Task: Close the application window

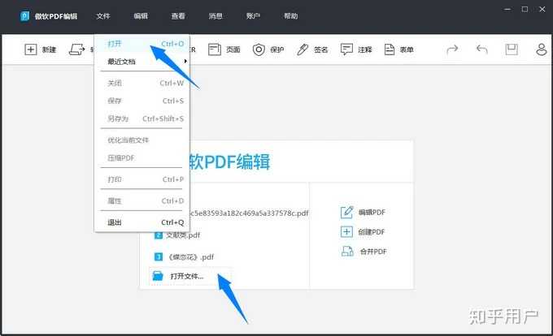Action: coord(542,9)
